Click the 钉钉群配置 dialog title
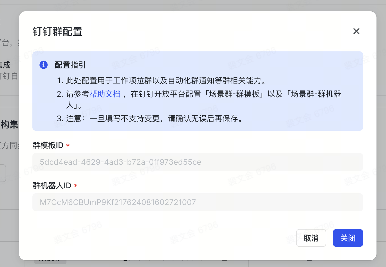The image size is (386, 267). click(58, 32)
